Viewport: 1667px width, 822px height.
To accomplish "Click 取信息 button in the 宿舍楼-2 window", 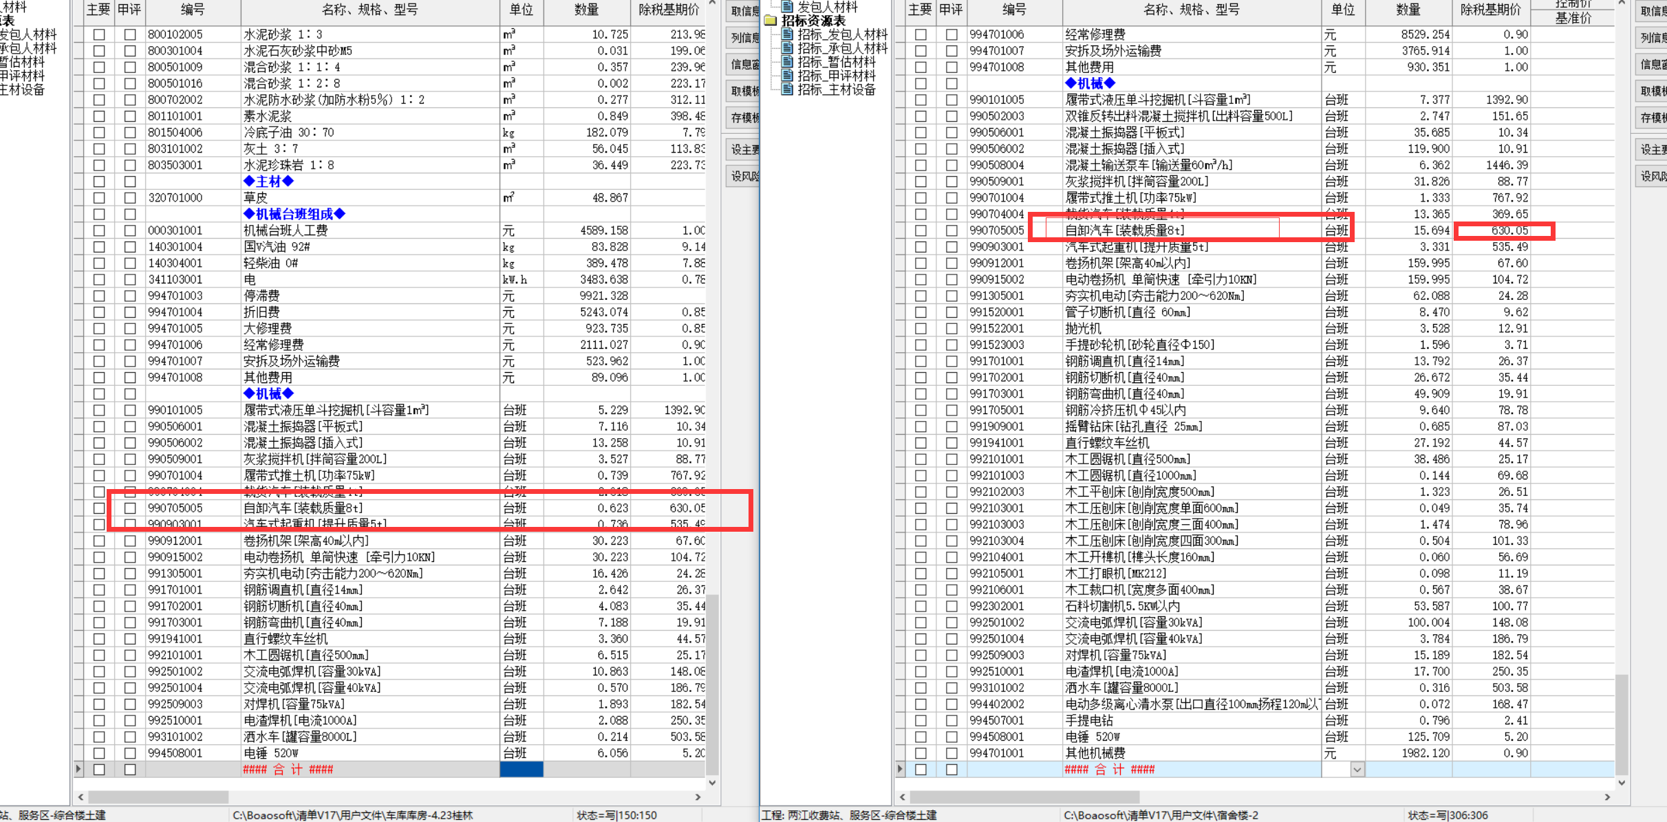I will coord(1653,11).
